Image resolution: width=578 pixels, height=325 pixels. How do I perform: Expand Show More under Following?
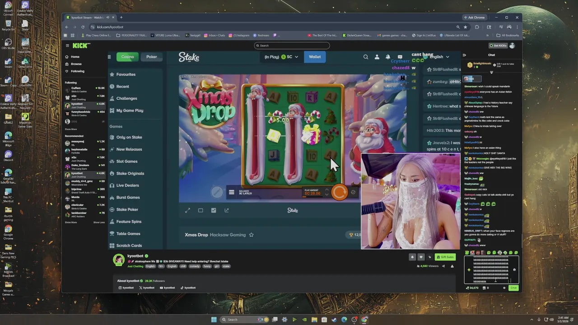[70, 129]
